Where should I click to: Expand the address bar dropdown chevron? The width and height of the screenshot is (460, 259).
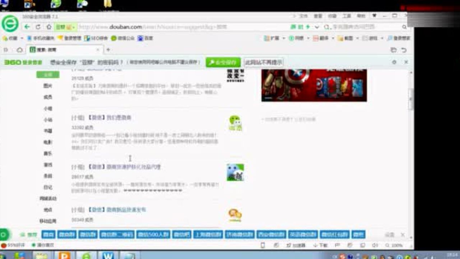(317, 27)
